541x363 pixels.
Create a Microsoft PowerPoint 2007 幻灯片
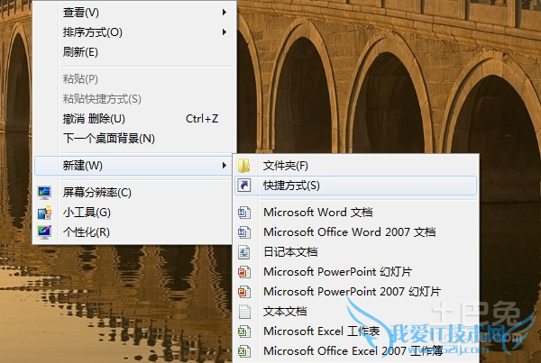tap(356, 292)
